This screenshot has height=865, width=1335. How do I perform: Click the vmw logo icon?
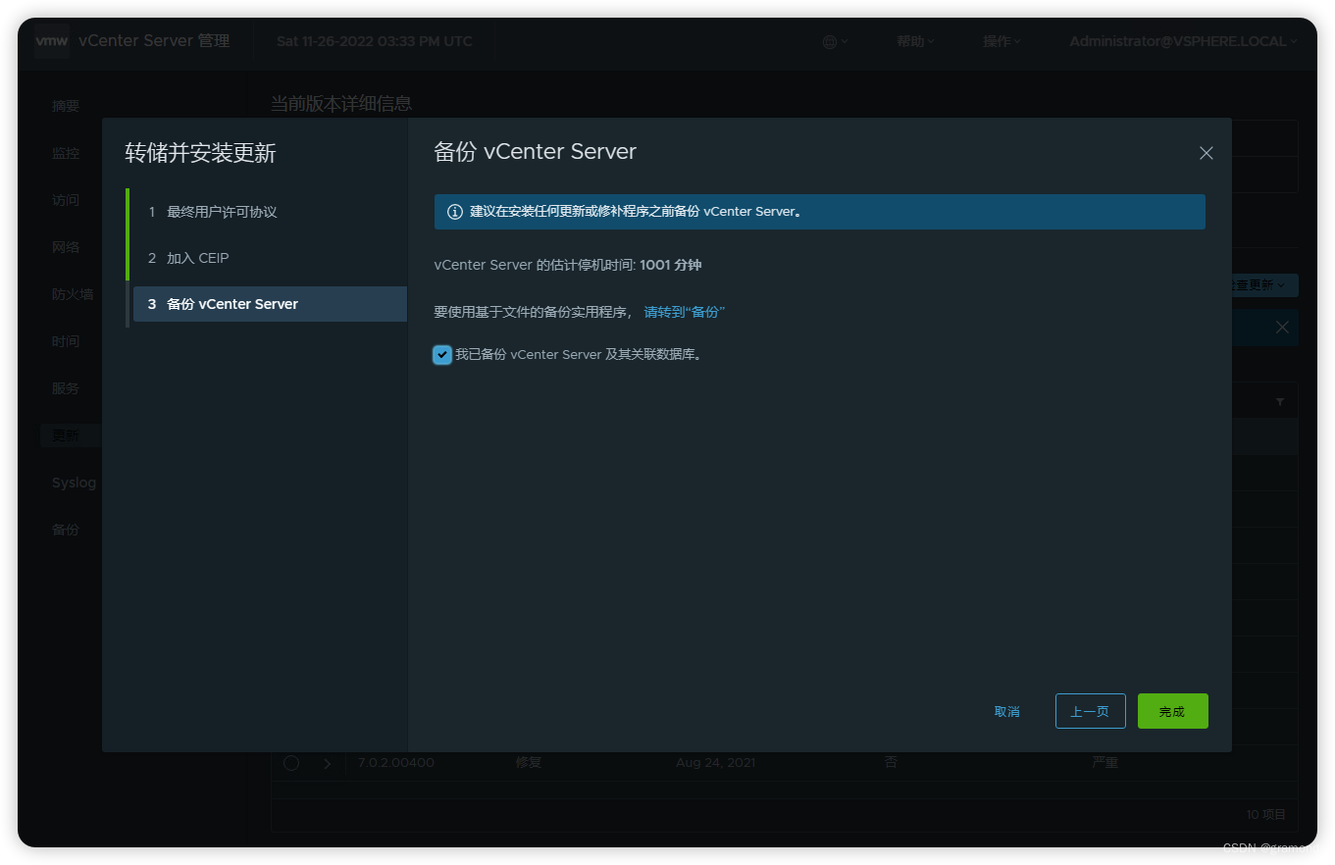coord(52,41)
